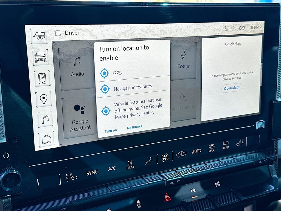281x211 pixels.
Task: Click the Open Maps button
Action: 232,88
